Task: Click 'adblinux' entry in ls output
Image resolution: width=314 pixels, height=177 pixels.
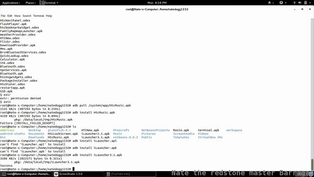Action: tap(7, 130)
